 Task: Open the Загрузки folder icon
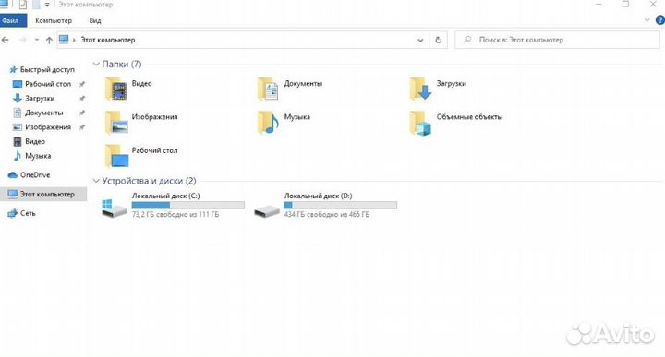[421, 89]
